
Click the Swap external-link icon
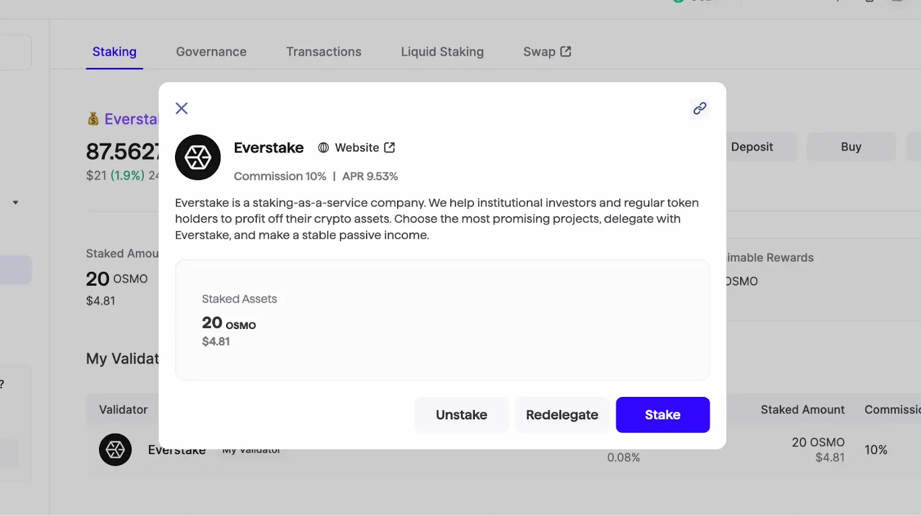pos(566,51)
